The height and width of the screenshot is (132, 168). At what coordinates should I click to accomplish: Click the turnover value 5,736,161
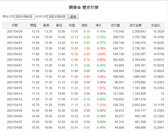pos(139,48)
